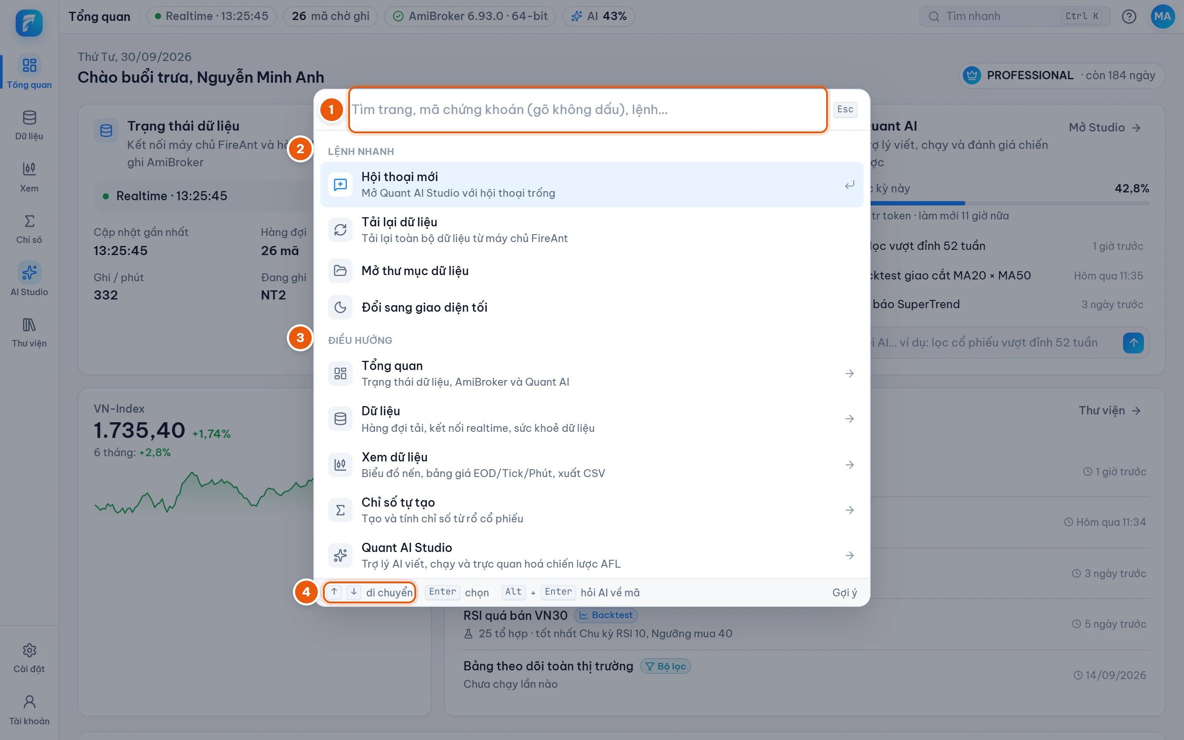Select Hội thoại mới quick command
1184x740 pixels.
click(x=592, y=185)
